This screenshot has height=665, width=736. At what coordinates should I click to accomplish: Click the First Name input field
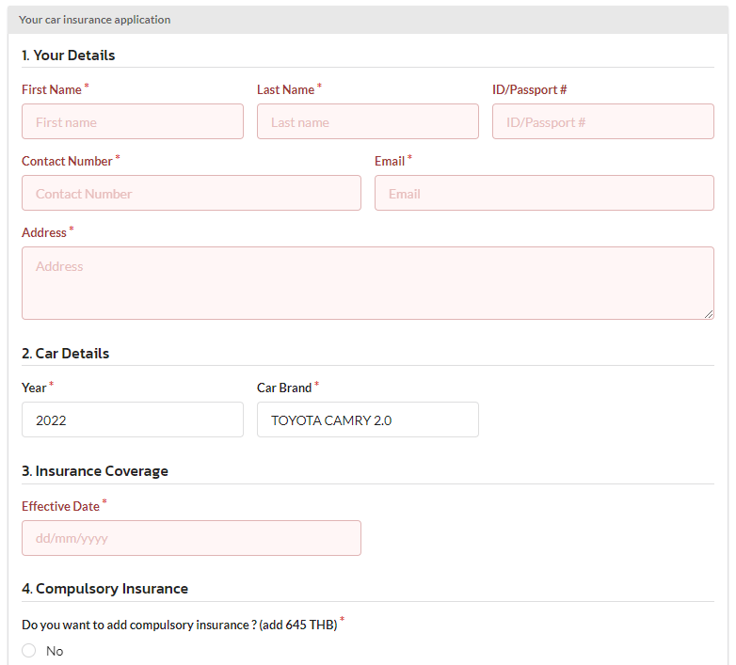[x=132, y=121]
